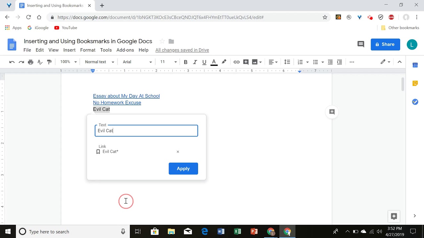The height and width of the screenshot is (238, 424).
Task: Click the Redo icon in toolbar
Action: (x=21, y=62)
